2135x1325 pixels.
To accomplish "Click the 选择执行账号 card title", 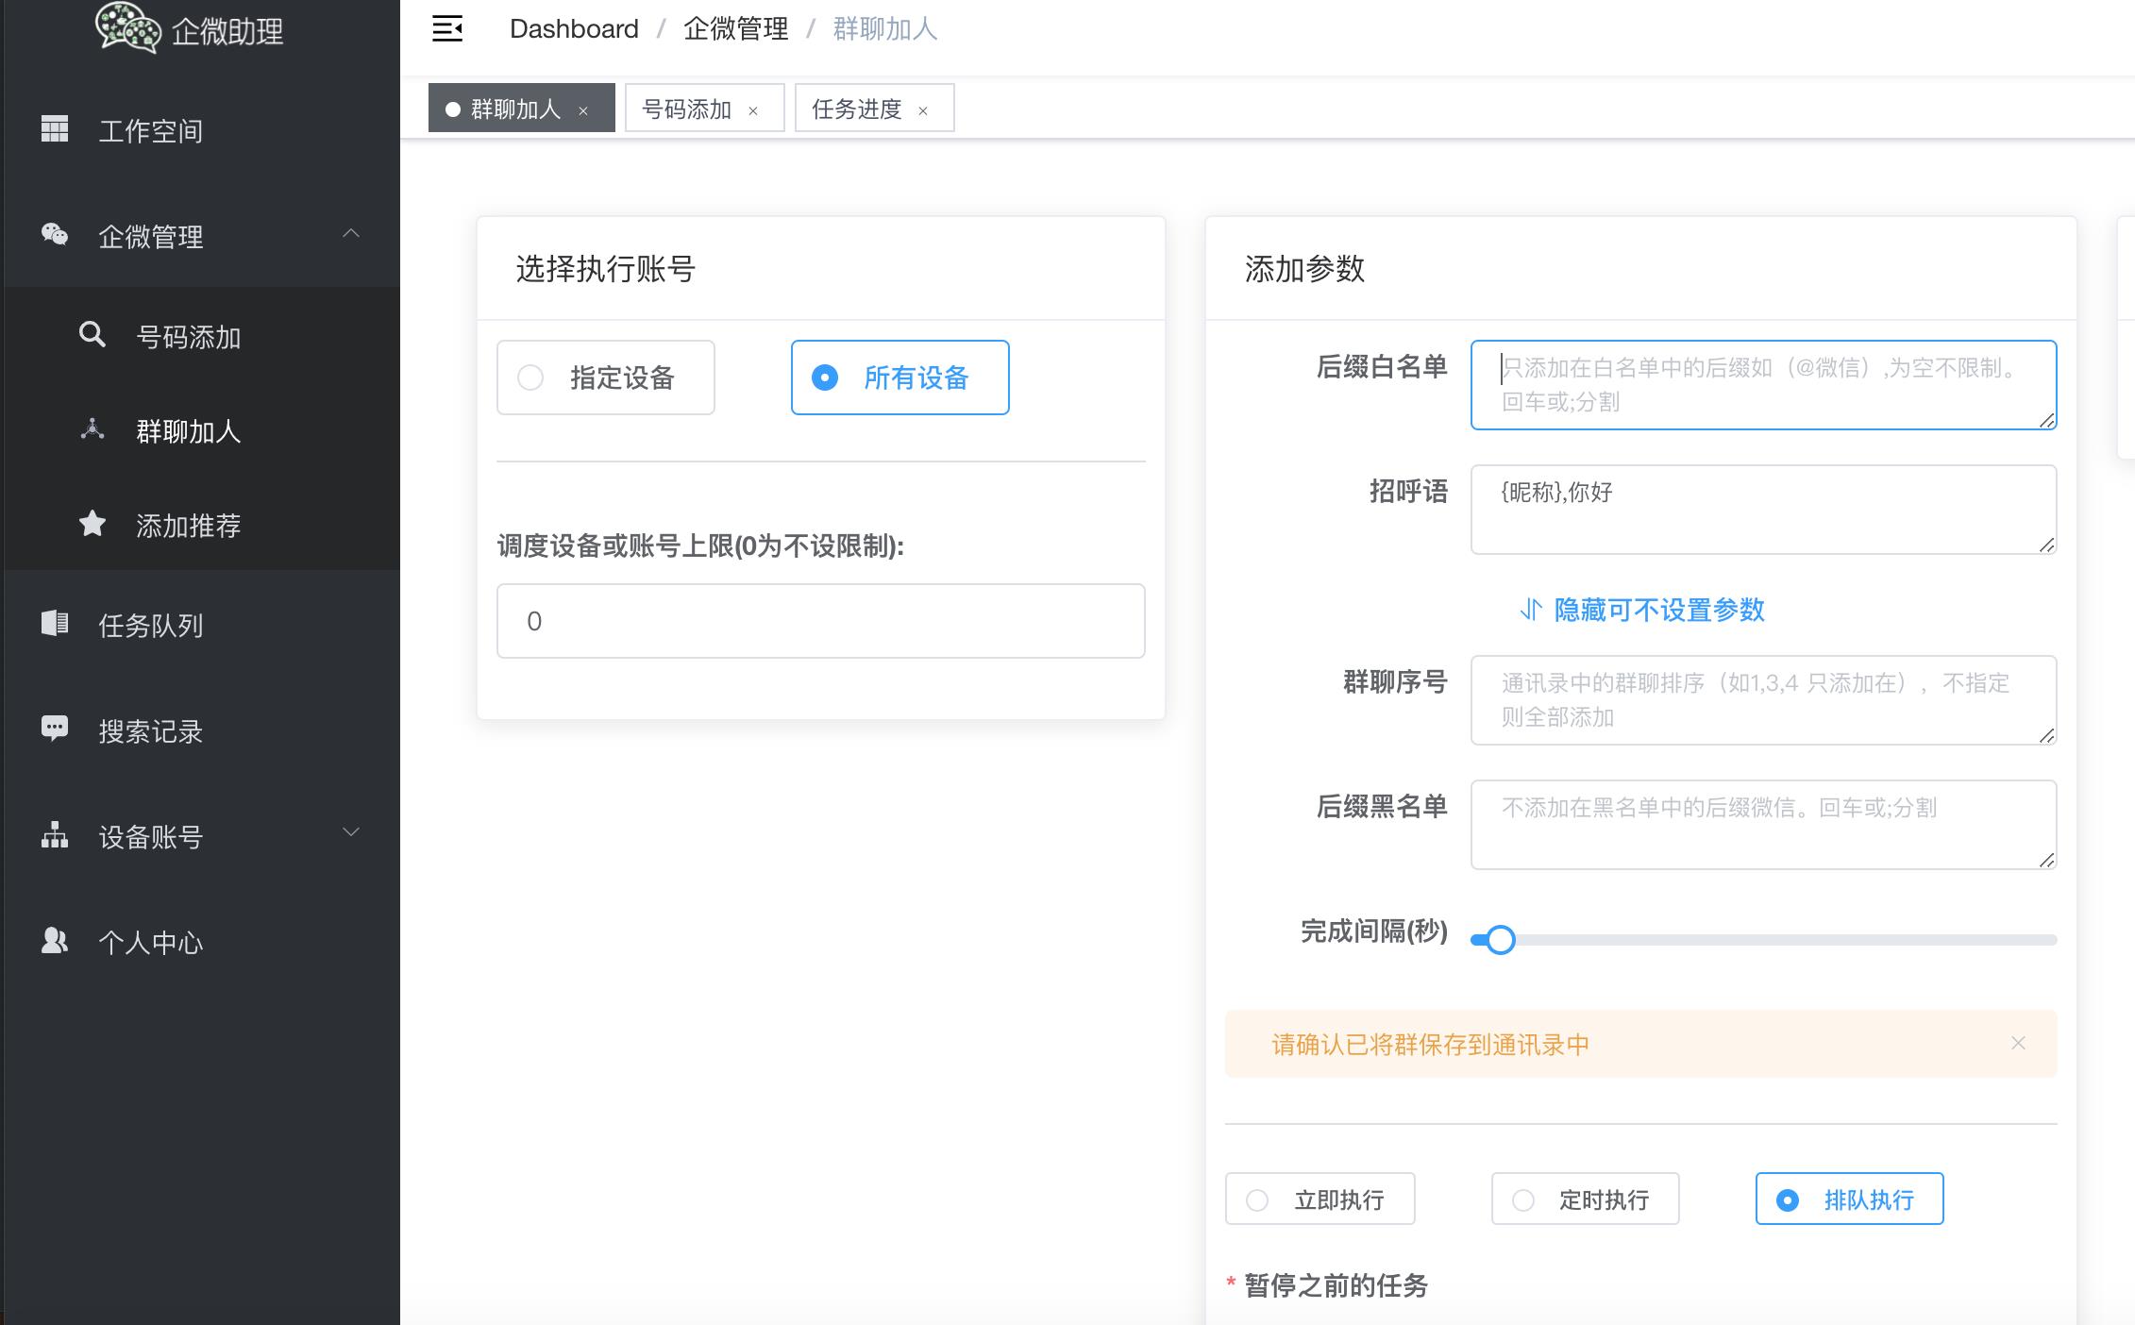I will point(606,269).
